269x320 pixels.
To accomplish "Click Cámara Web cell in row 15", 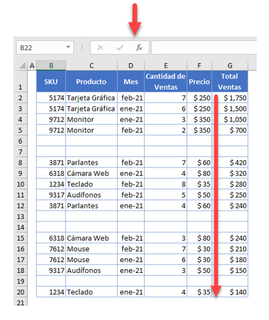I will pos(91,238).
